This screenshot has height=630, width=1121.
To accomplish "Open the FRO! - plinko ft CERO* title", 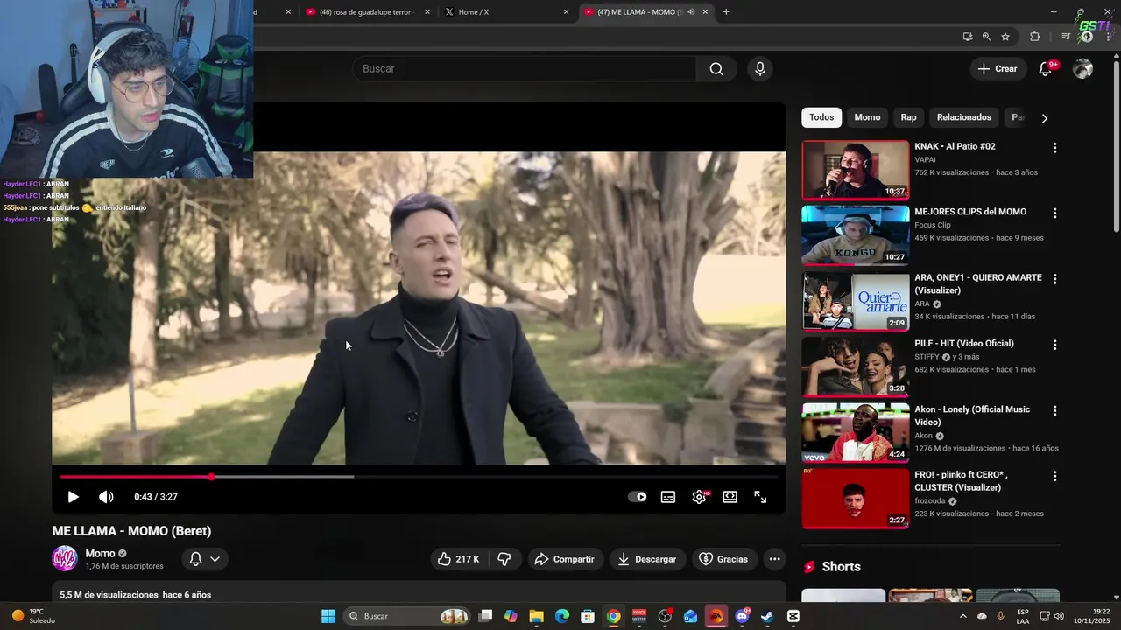I will click(x=962, y=481).
